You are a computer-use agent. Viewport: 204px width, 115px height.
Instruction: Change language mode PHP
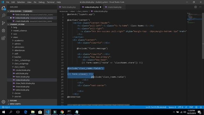point(191,107)
